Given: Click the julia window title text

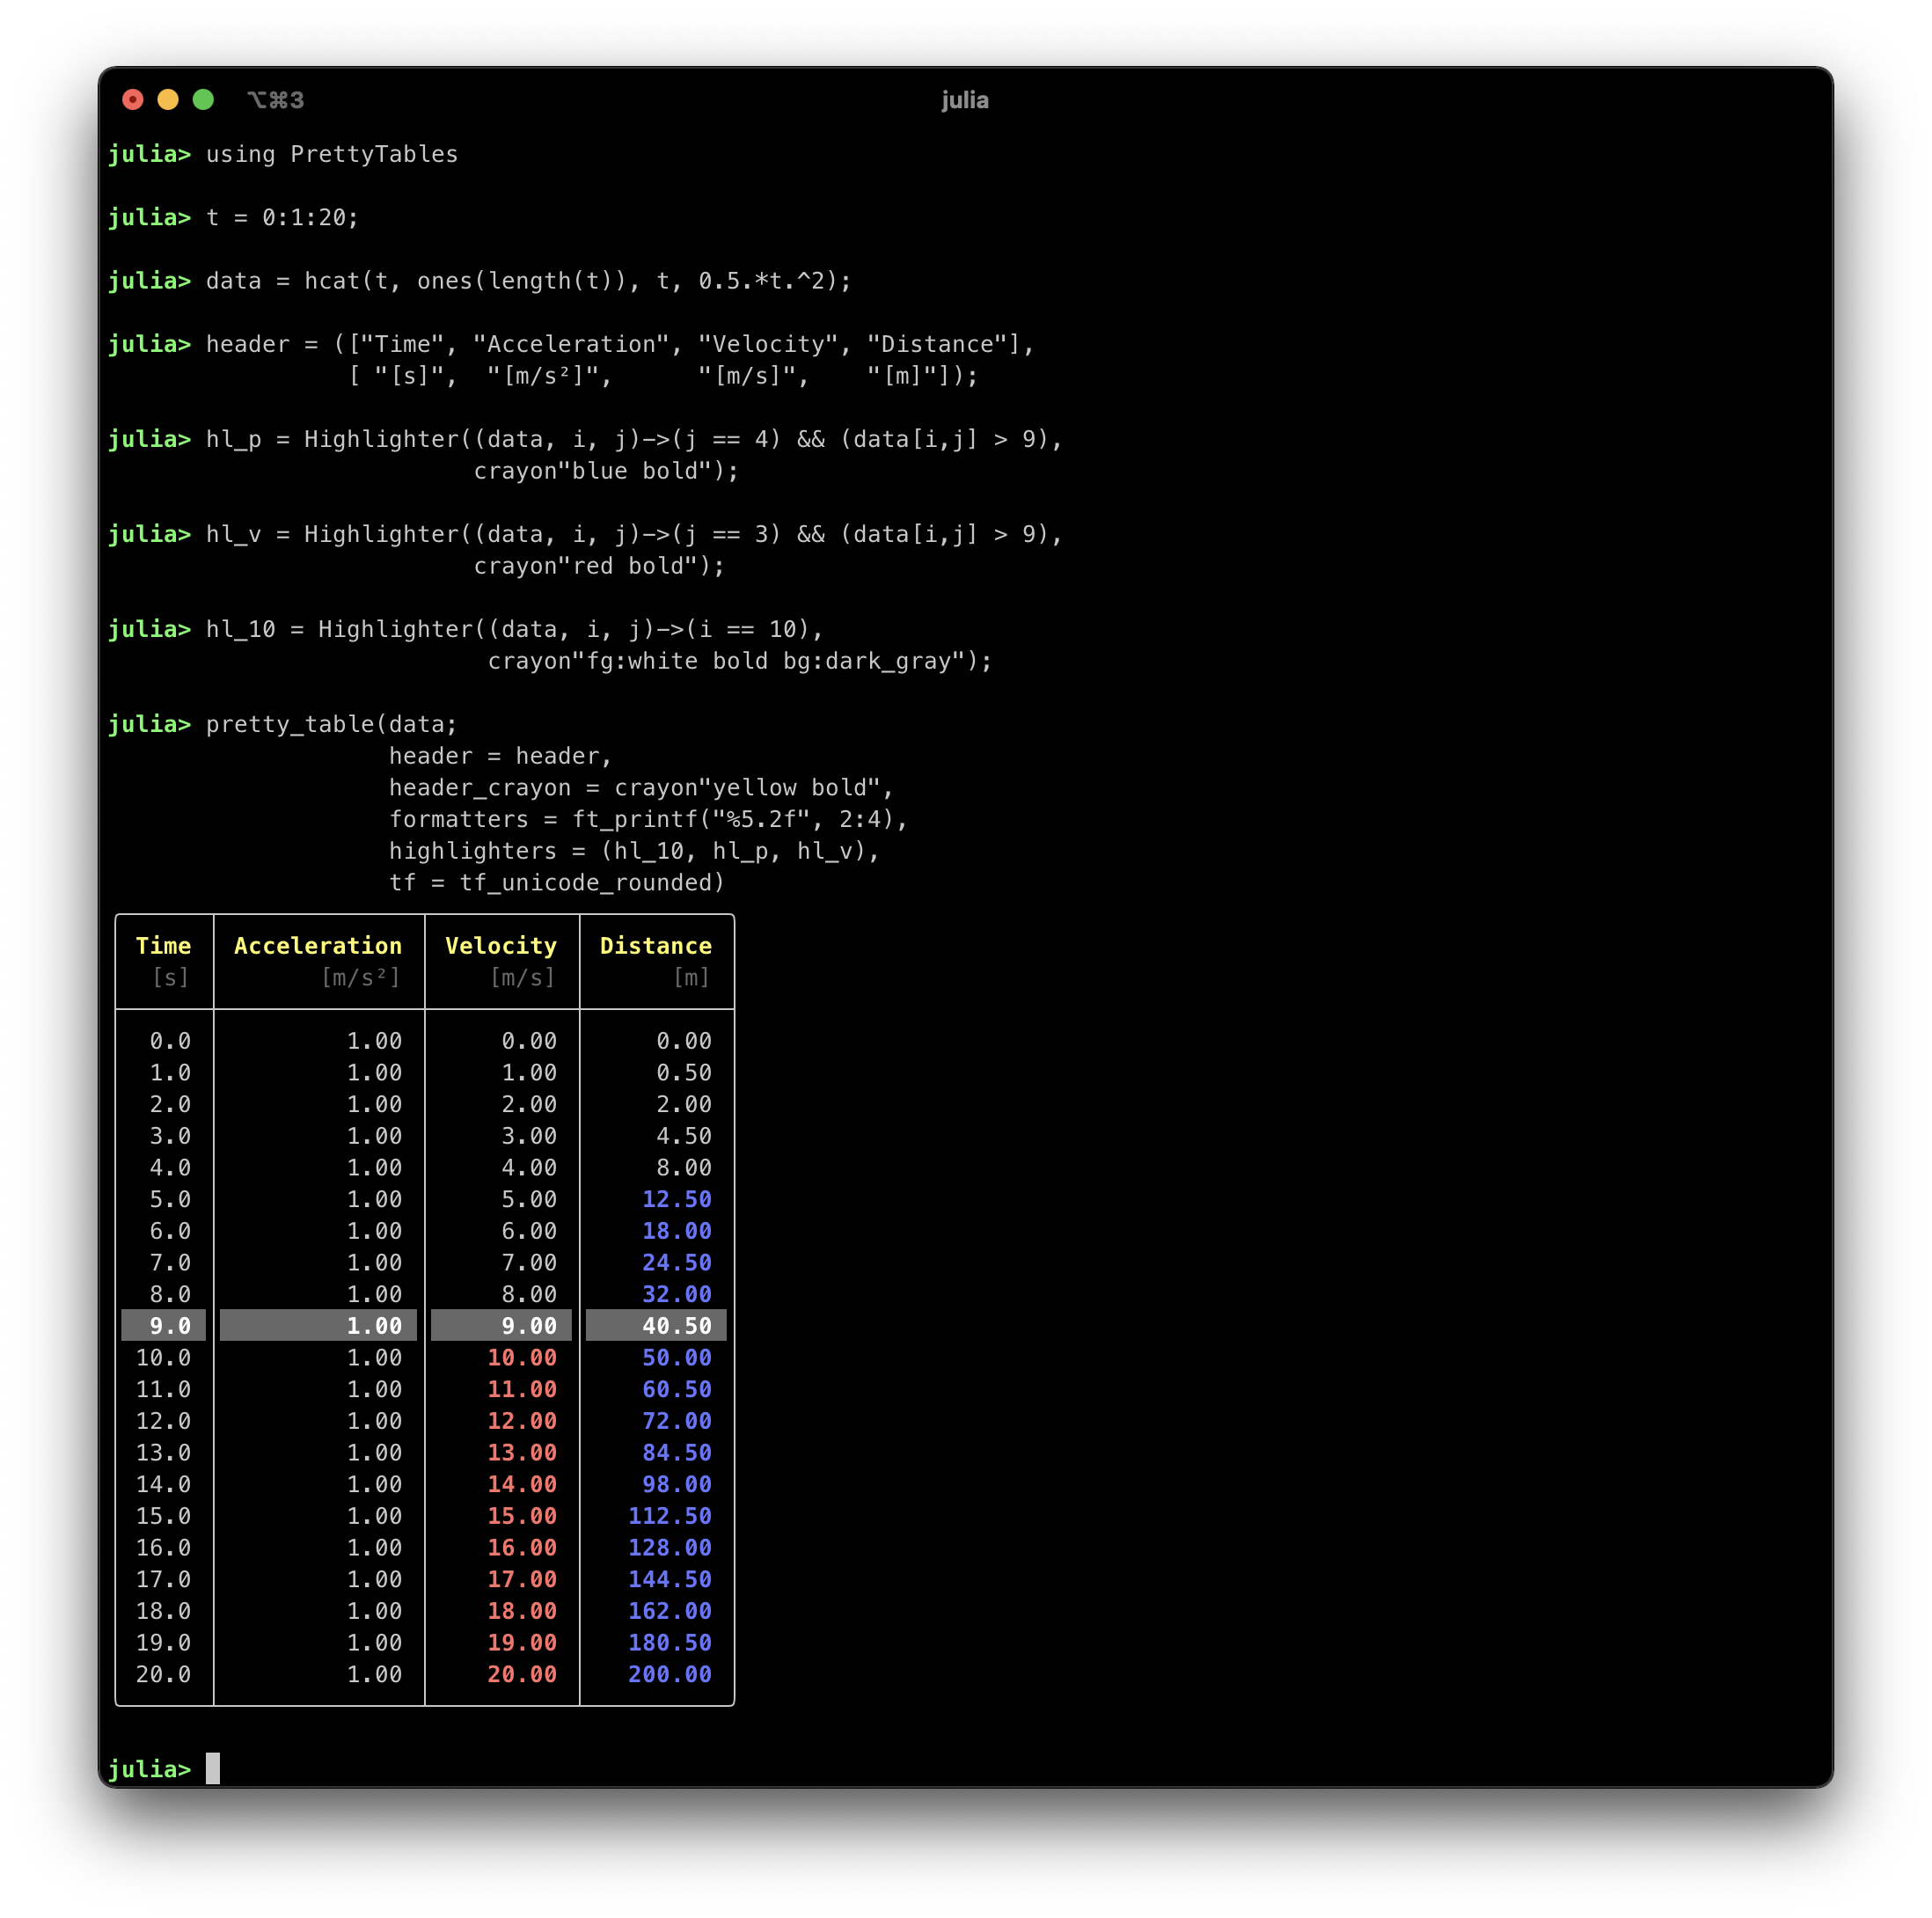Looking at the screenshot, I should 964,100.
